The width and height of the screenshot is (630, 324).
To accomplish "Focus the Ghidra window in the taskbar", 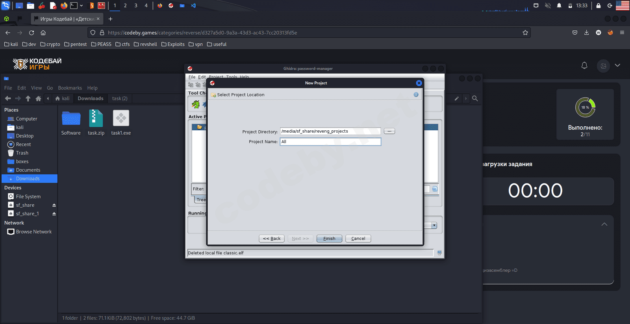I will click(171, 6).
